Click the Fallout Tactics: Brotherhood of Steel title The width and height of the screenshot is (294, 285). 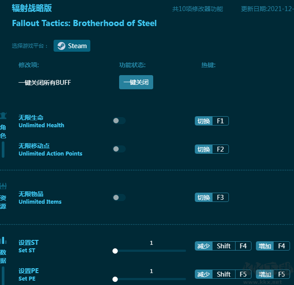84,23
